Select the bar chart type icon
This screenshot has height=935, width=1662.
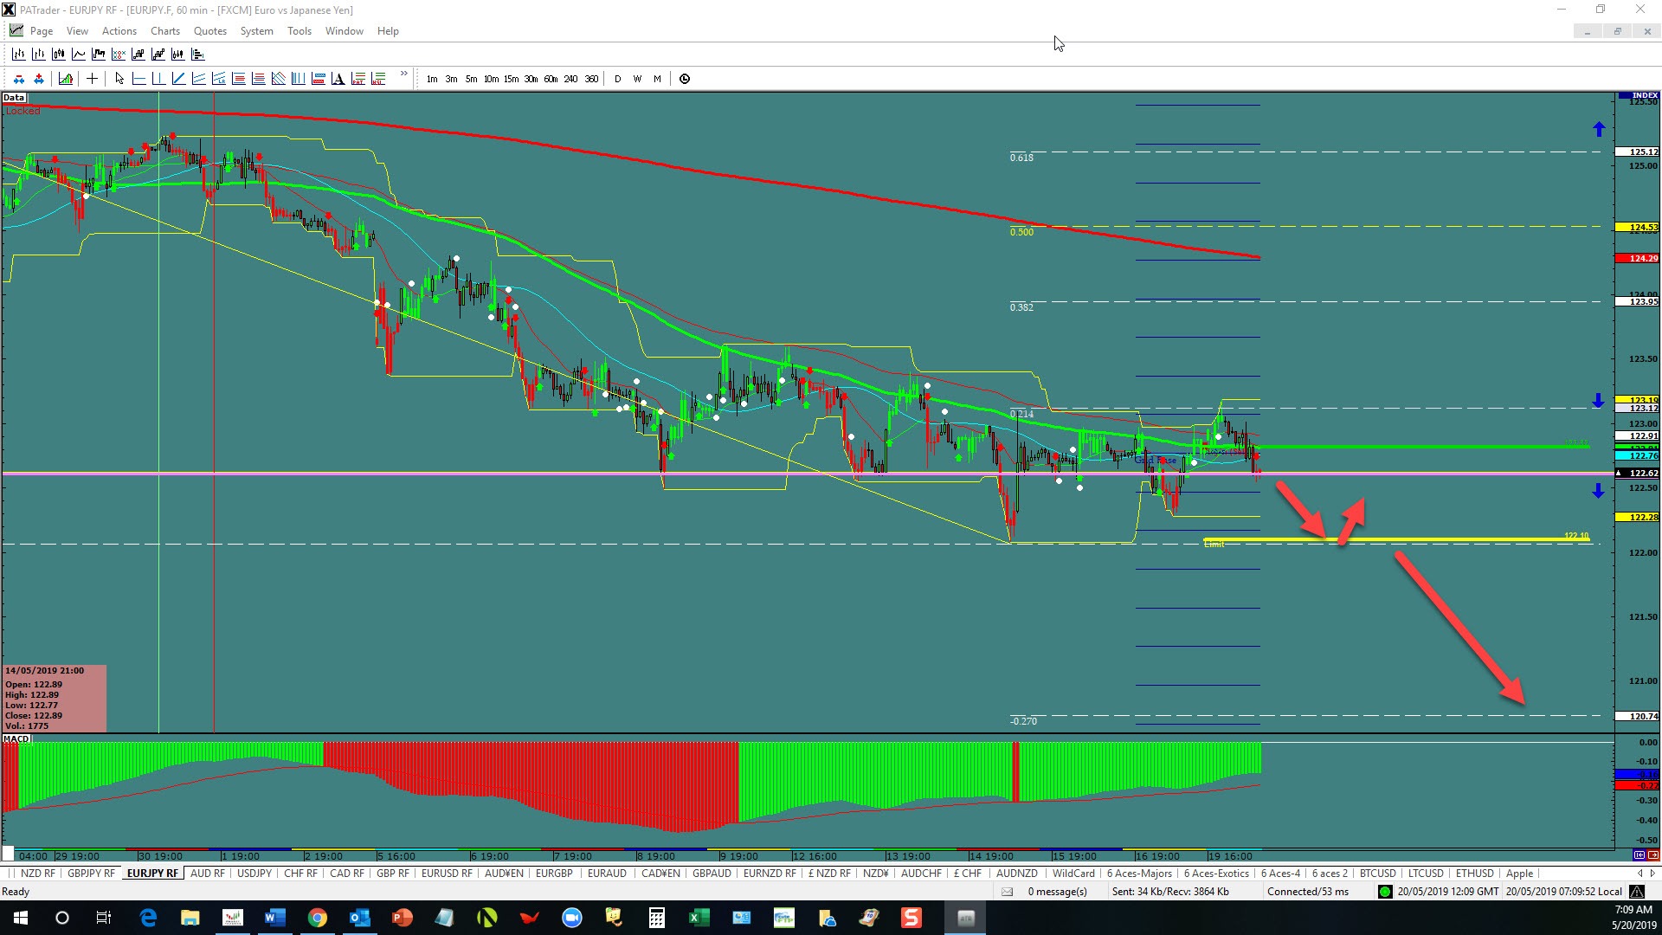pos(19,54)
